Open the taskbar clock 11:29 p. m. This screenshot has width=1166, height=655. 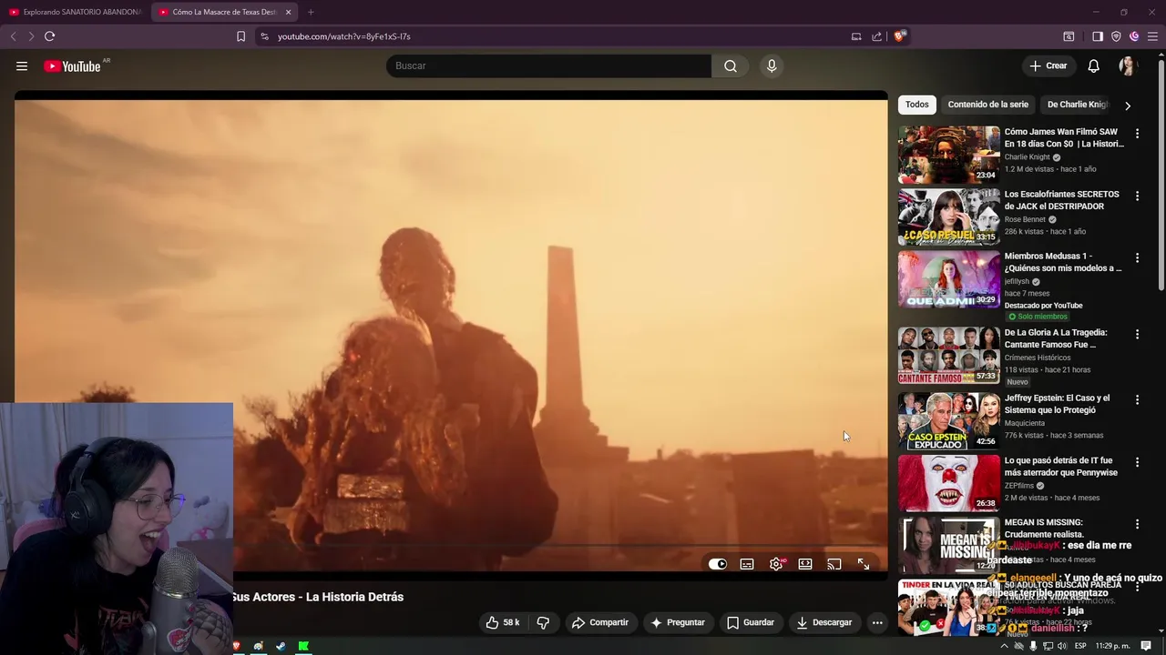coord(1112,646)
